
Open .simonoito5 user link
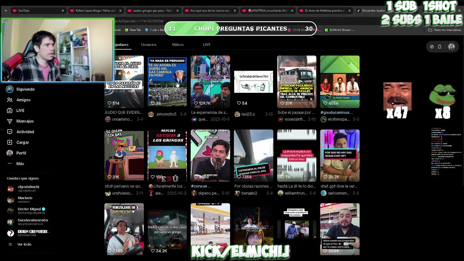162,114
